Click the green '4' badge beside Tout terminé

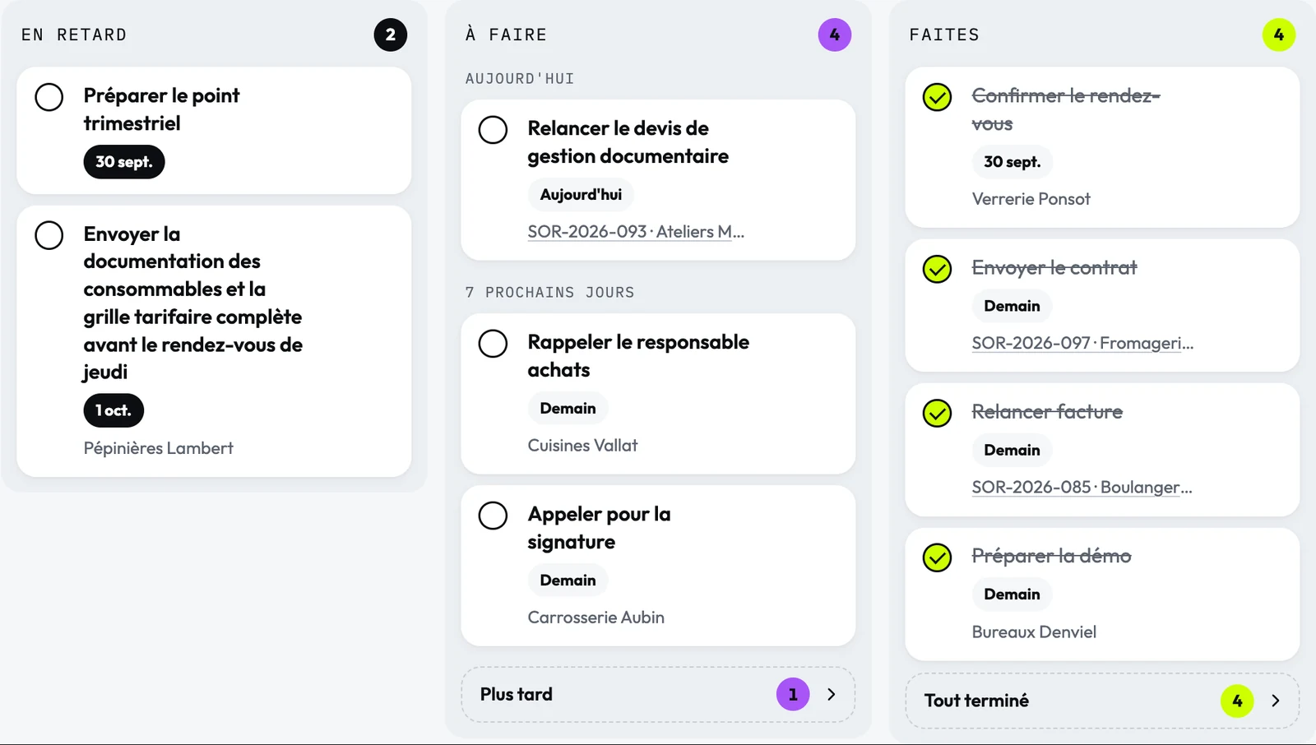click(x=1237, y=701)
